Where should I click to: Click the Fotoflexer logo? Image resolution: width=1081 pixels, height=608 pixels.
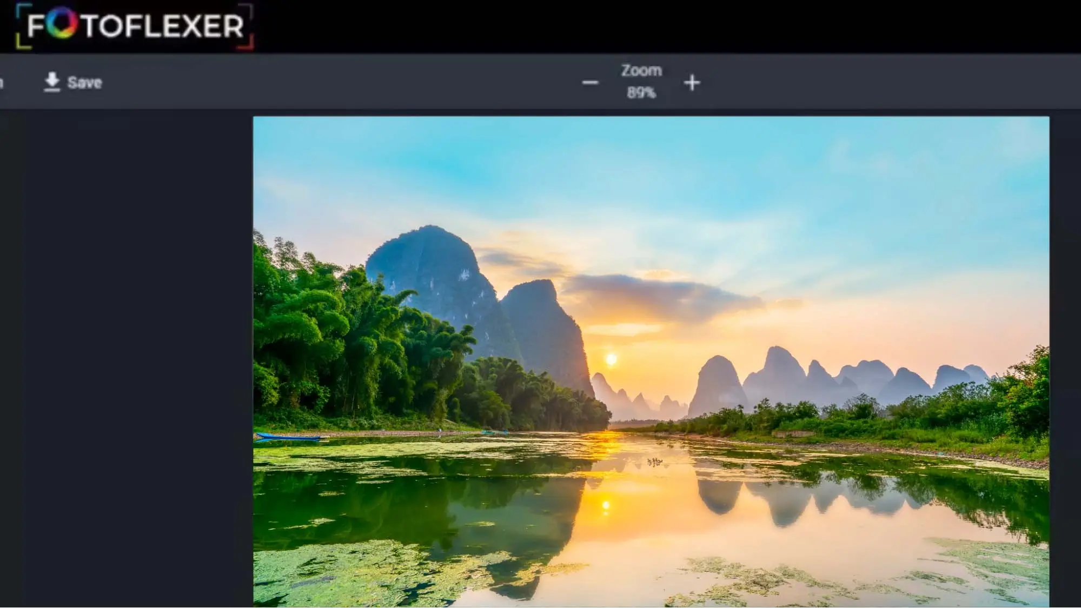coord(135,26)
